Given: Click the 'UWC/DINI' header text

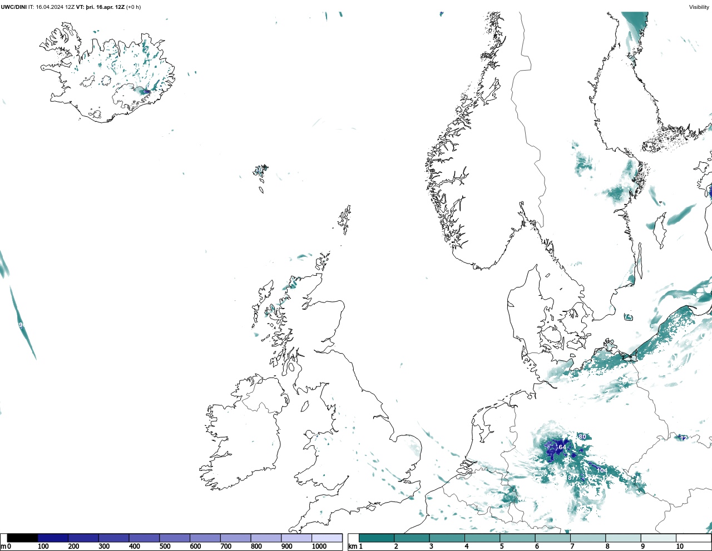Looking at the screenshot, I should pos(13,7).
